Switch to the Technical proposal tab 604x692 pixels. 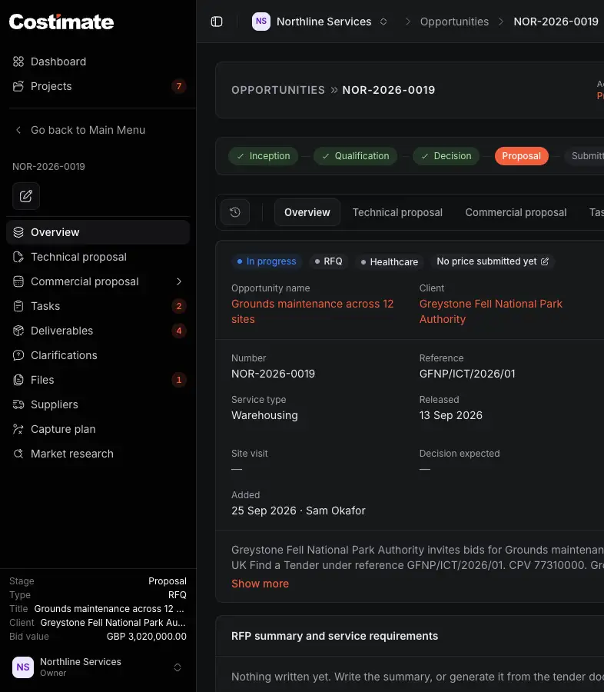(x=397, y=212)
